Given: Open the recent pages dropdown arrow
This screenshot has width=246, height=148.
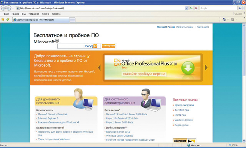Looking at the screenshot, I should (x=13, y=8).
